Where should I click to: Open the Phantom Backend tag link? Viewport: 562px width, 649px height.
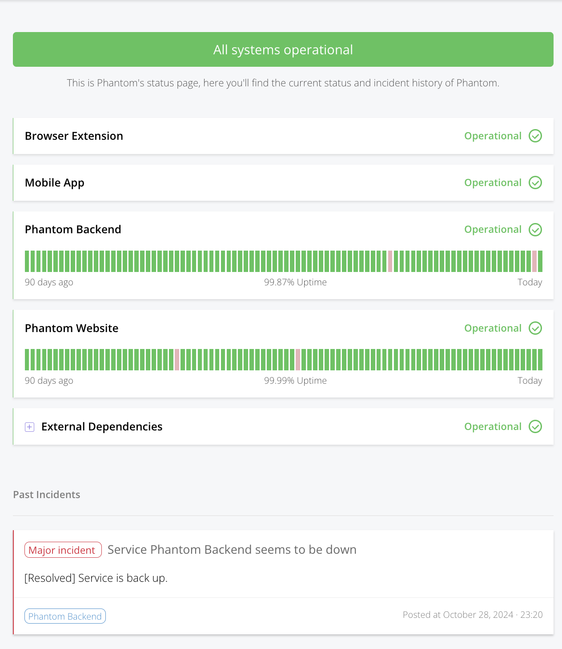tap(65, 616)
